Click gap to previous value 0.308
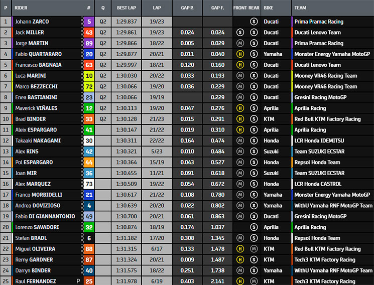The height and width of the screenshot is (285, 374). click(x=187, y=238)
